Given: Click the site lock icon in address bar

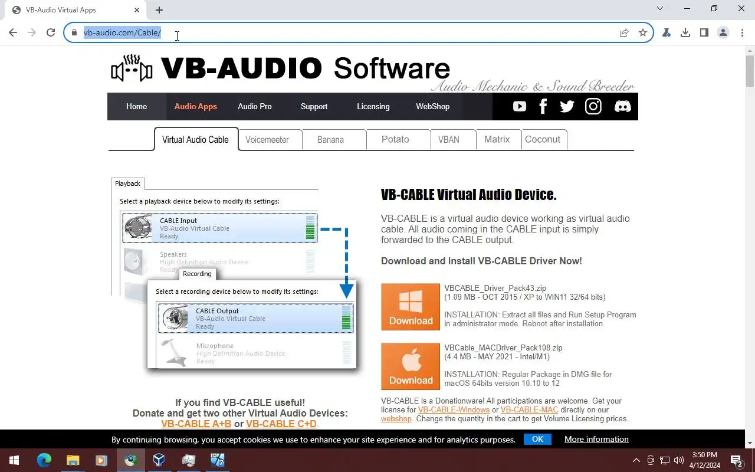Looking at the screenshot, I should coord(74,32).
